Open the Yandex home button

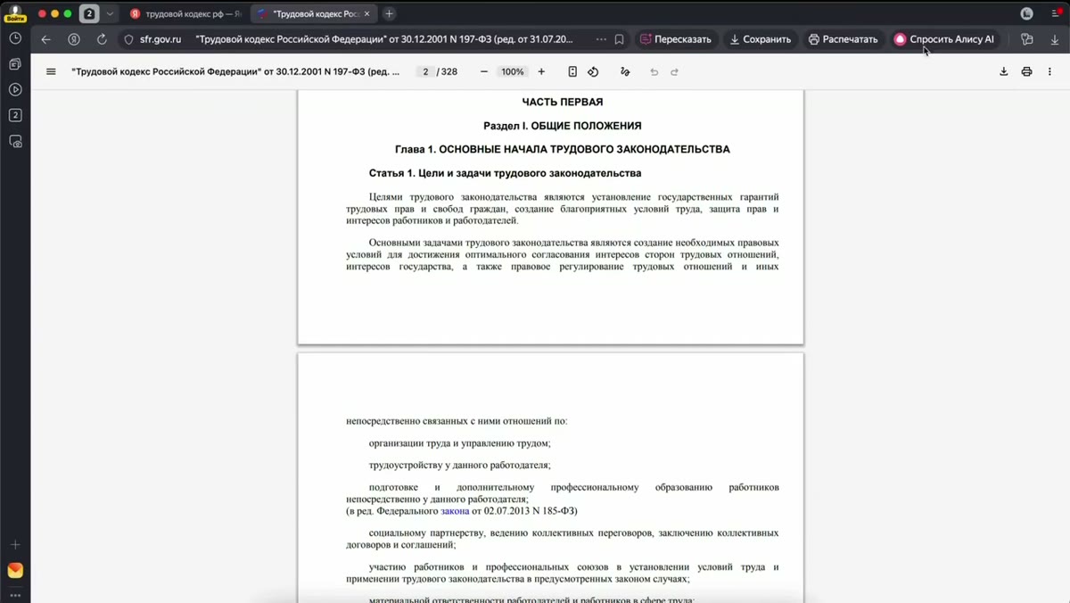74,39
